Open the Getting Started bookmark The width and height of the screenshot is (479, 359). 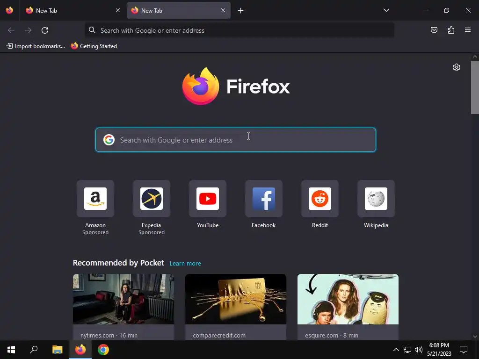[94, 46]
